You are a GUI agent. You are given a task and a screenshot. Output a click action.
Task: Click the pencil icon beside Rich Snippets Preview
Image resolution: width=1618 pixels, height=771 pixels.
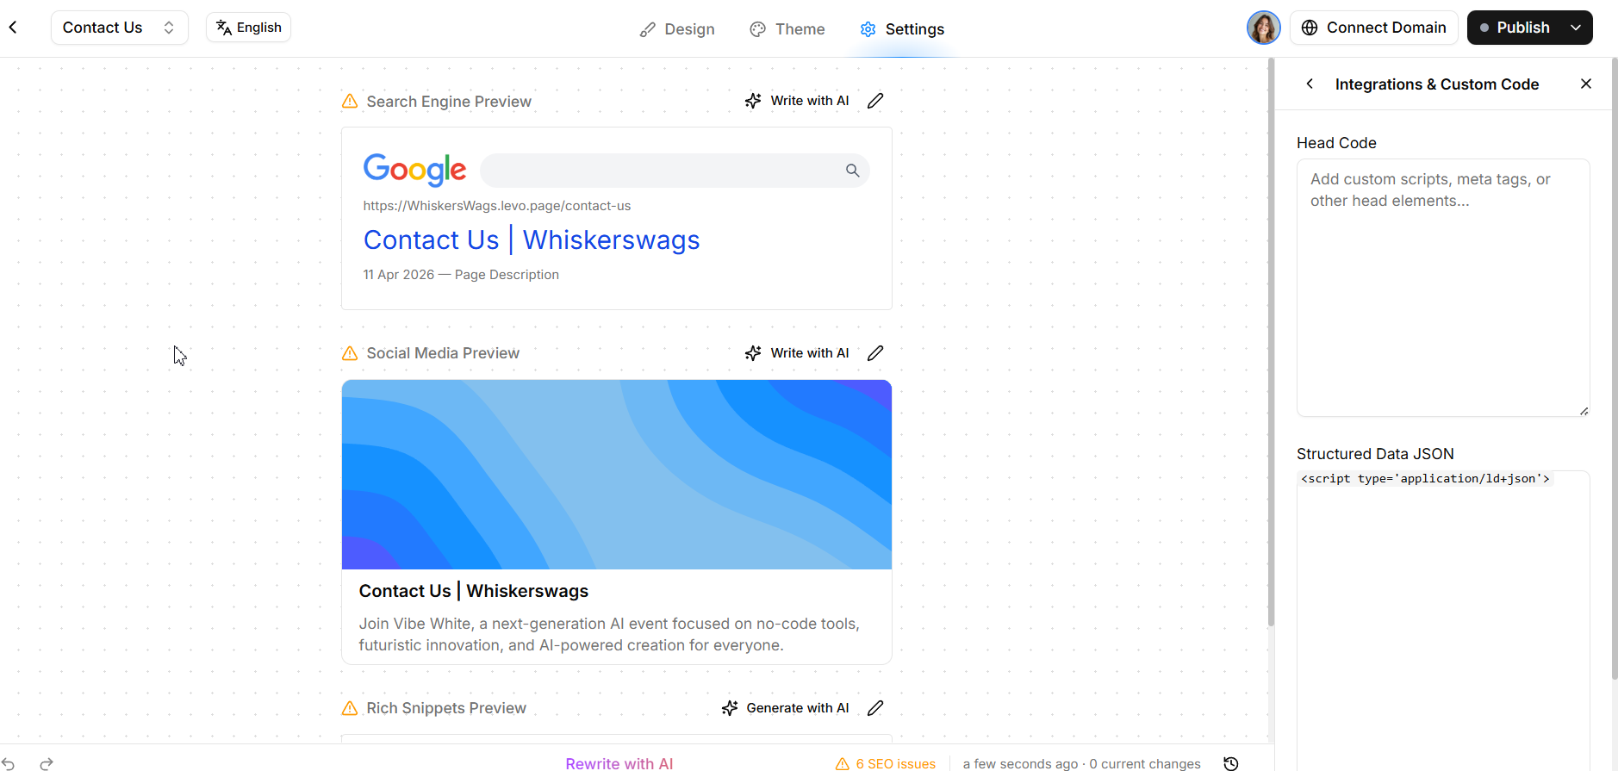875,708
